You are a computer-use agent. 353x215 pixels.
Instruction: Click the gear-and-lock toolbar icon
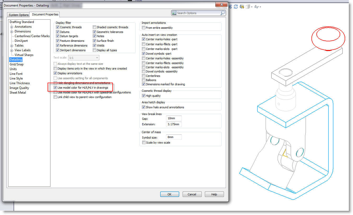pos(242,7)
